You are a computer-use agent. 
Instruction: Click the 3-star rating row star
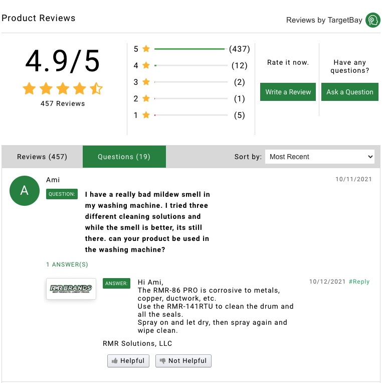[146, 82]
